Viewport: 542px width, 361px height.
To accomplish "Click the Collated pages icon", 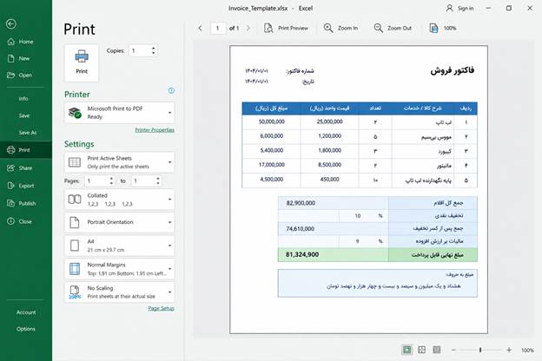I will pos(75,200).
